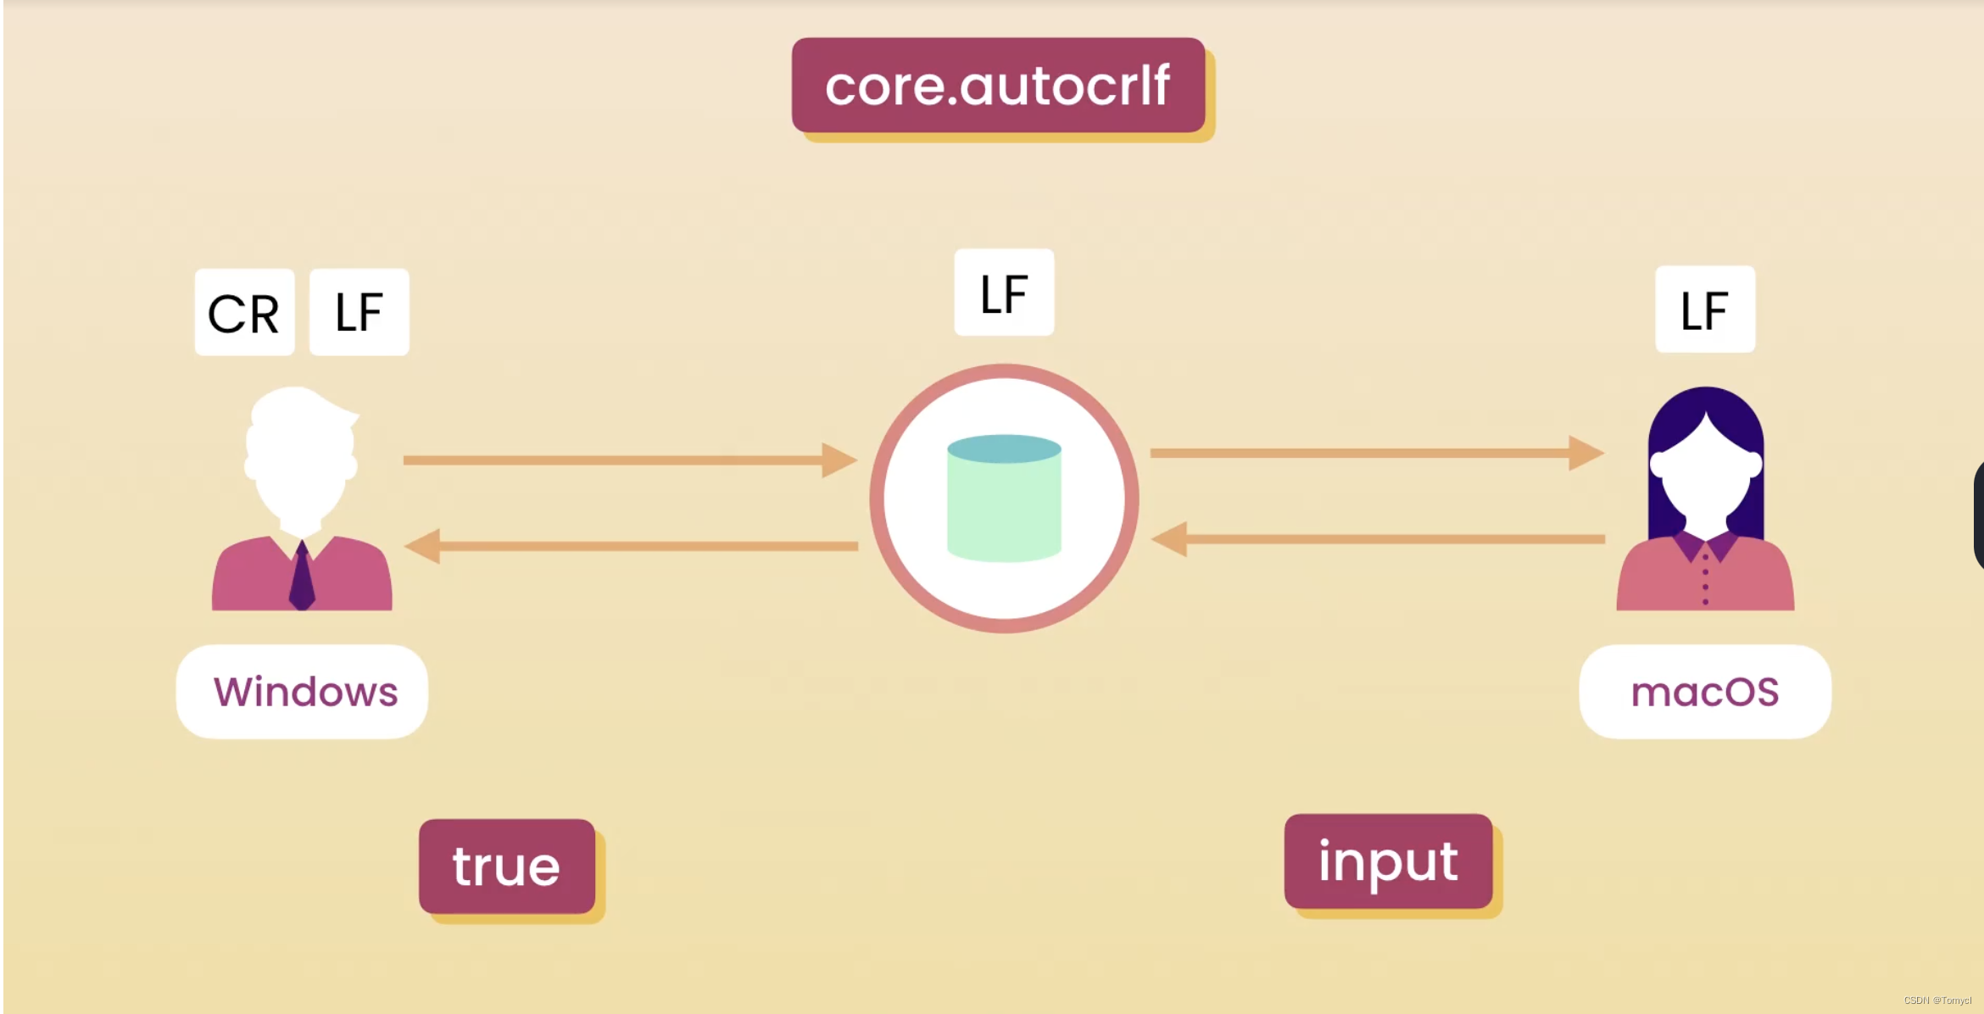Click the LF label near macOS user

coord(1703,308)
